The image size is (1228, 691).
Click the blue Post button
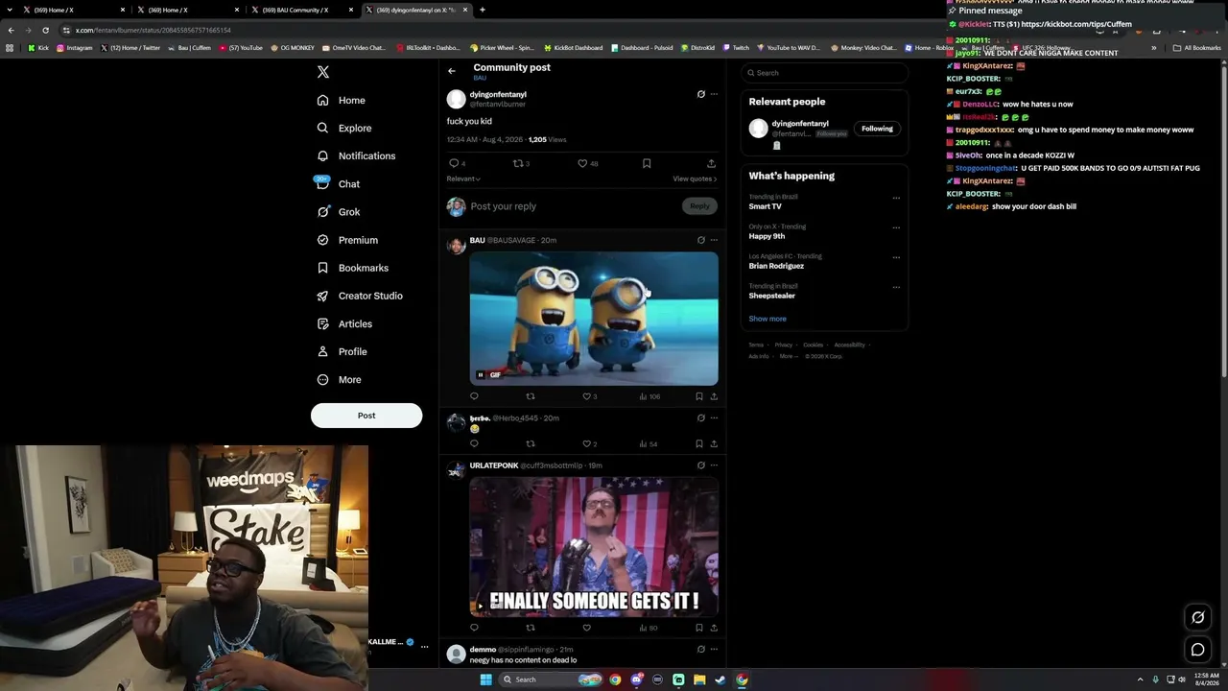[x=366, y=416]
